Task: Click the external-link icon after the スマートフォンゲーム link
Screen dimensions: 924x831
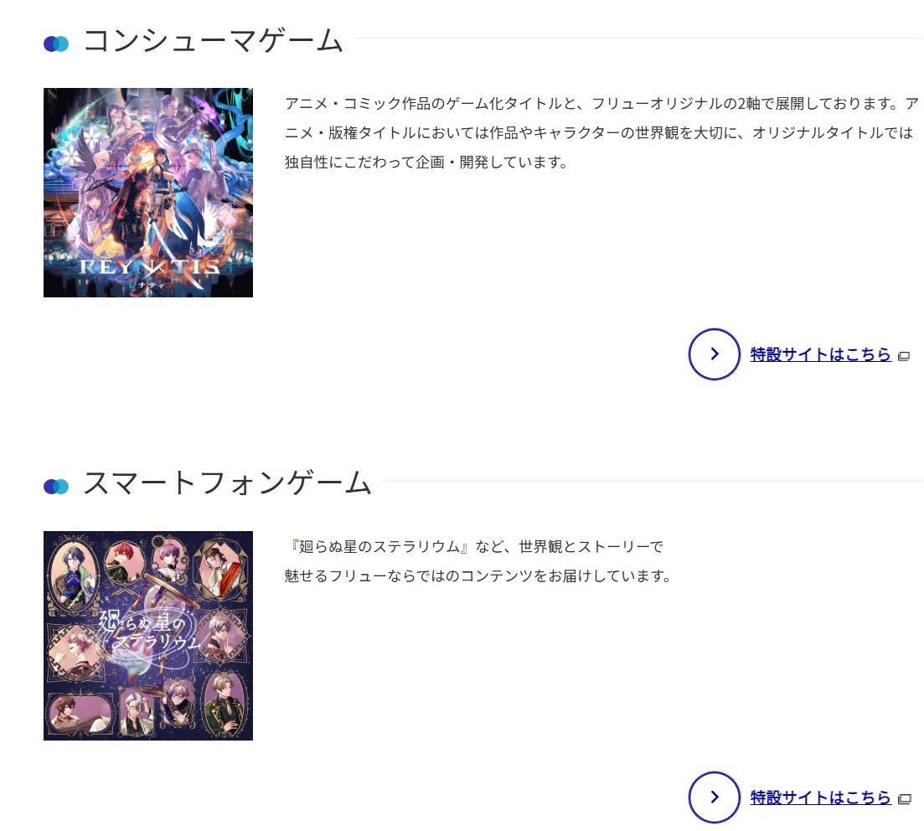Action: point(904,799)
